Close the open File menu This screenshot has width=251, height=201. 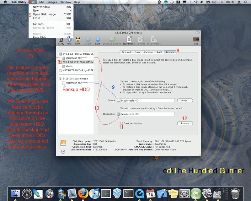[33, 2]
